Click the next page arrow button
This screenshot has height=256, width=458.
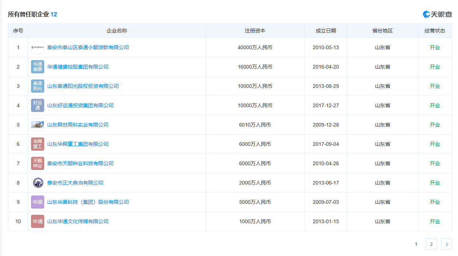coord(446,244)
